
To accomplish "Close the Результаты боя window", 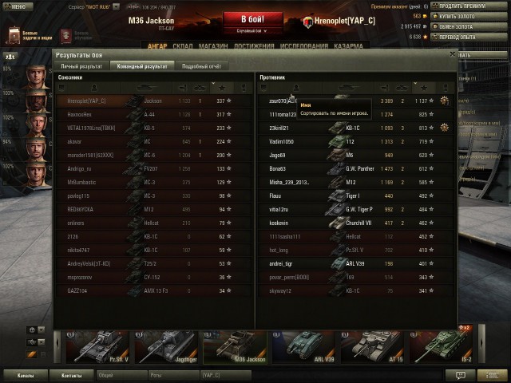I will tap(453, 54).
